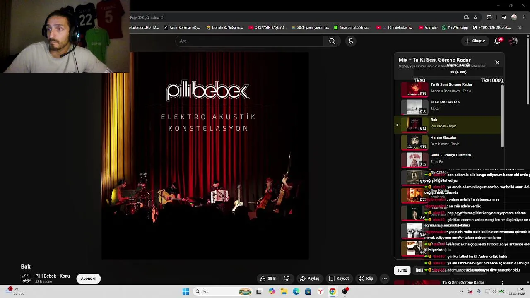Open options for the recommended Ta Ki Seni Görene Kadar

502,283
